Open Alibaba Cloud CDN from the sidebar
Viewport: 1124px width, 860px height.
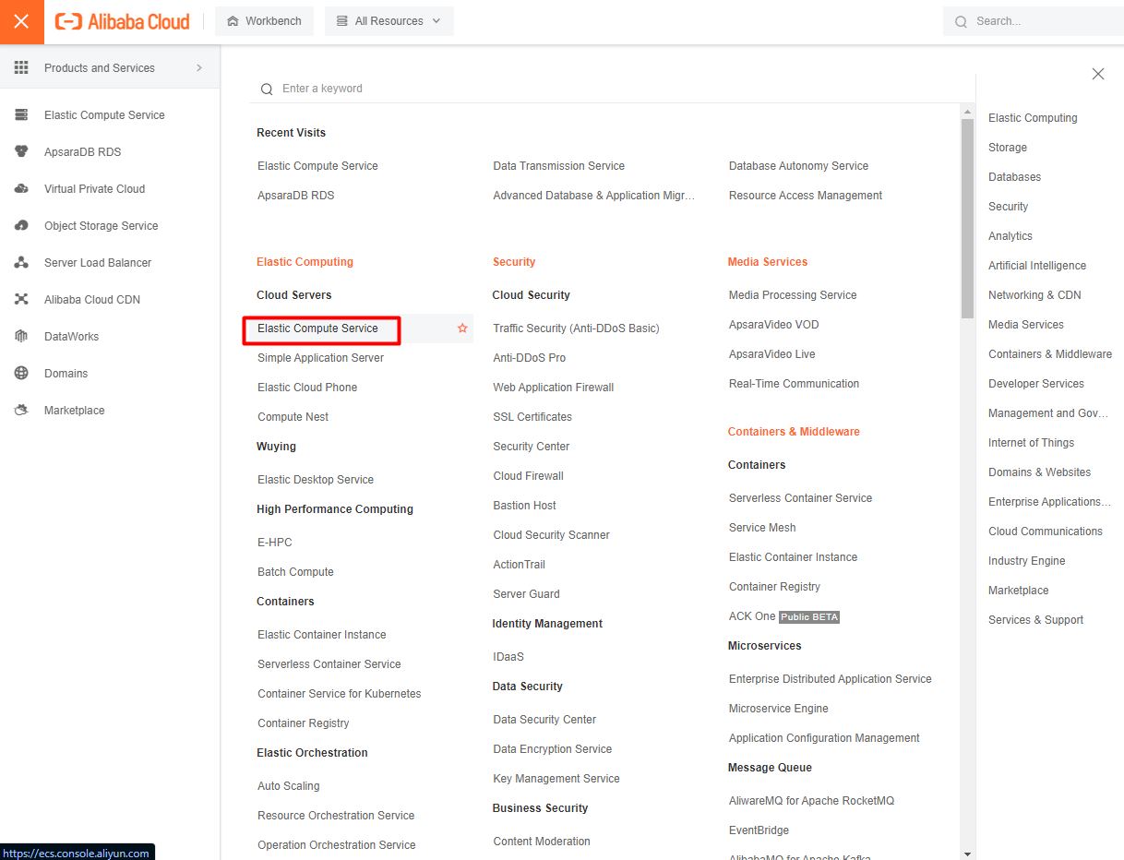click(20, 299)
